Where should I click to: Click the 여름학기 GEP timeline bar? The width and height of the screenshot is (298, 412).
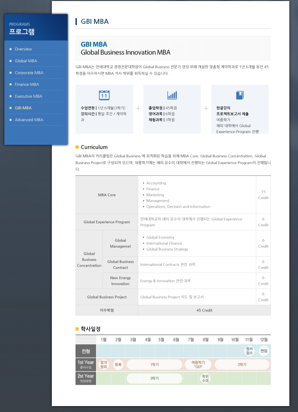pyautogui.click(x=198, y=364)
